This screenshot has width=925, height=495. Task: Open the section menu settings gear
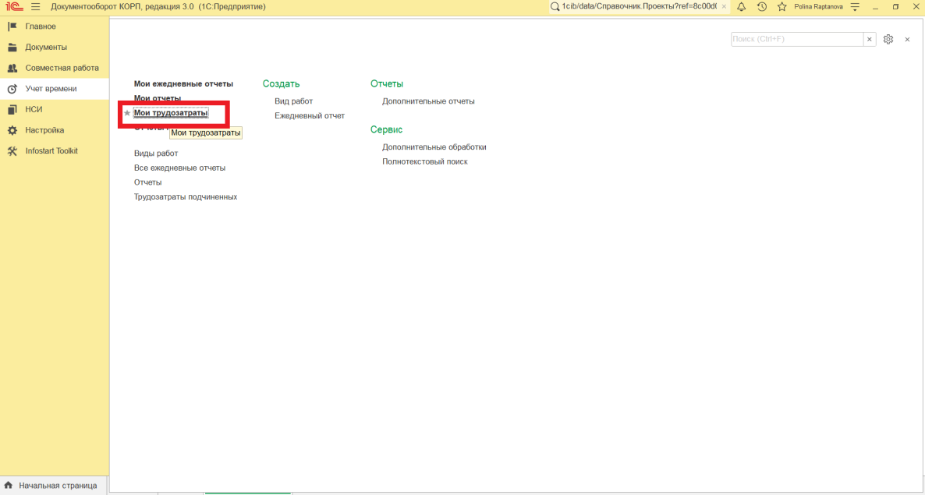888,39
